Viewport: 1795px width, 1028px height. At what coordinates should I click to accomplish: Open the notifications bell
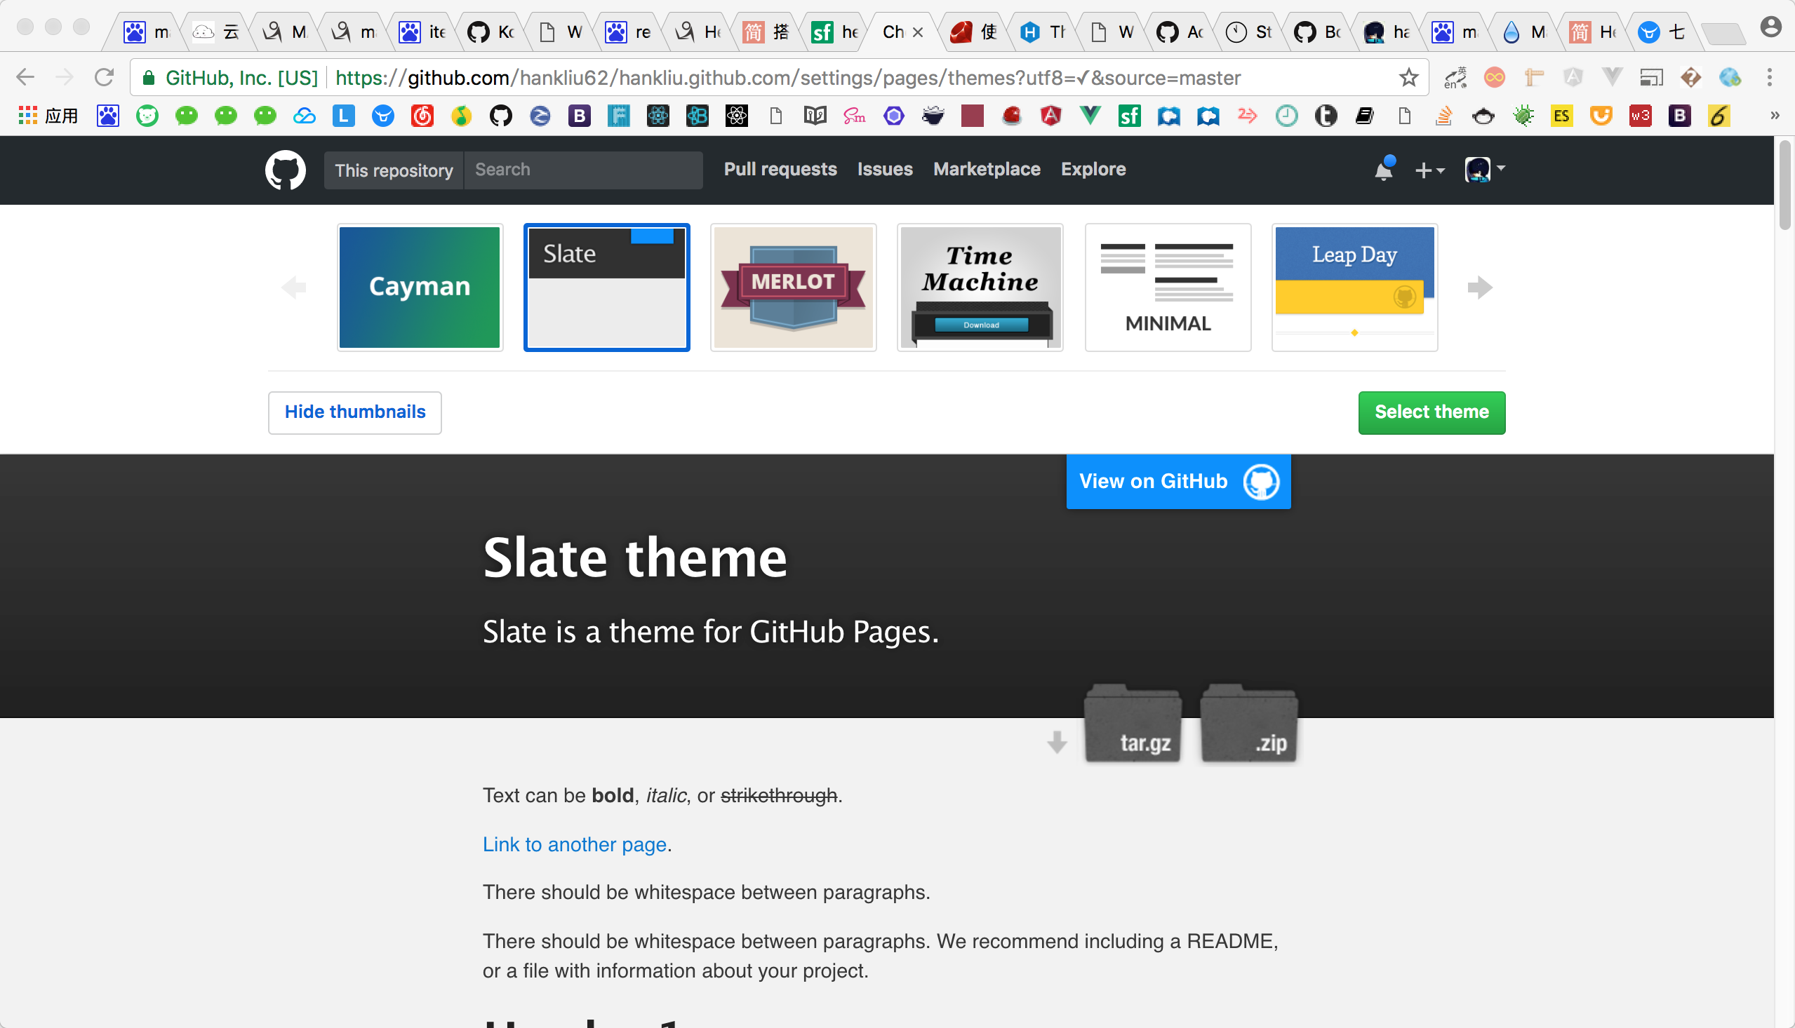click(1383, 170)
